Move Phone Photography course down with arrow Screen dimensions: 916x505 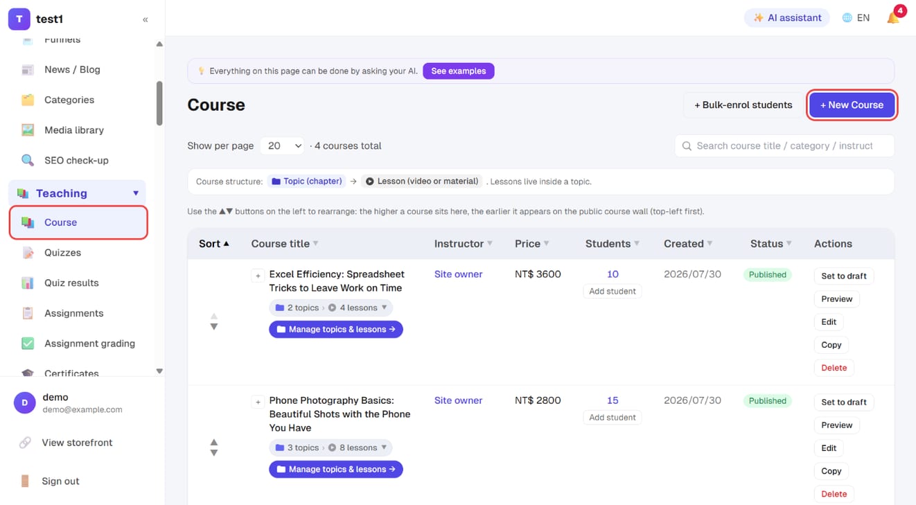(x=214, y=453)
